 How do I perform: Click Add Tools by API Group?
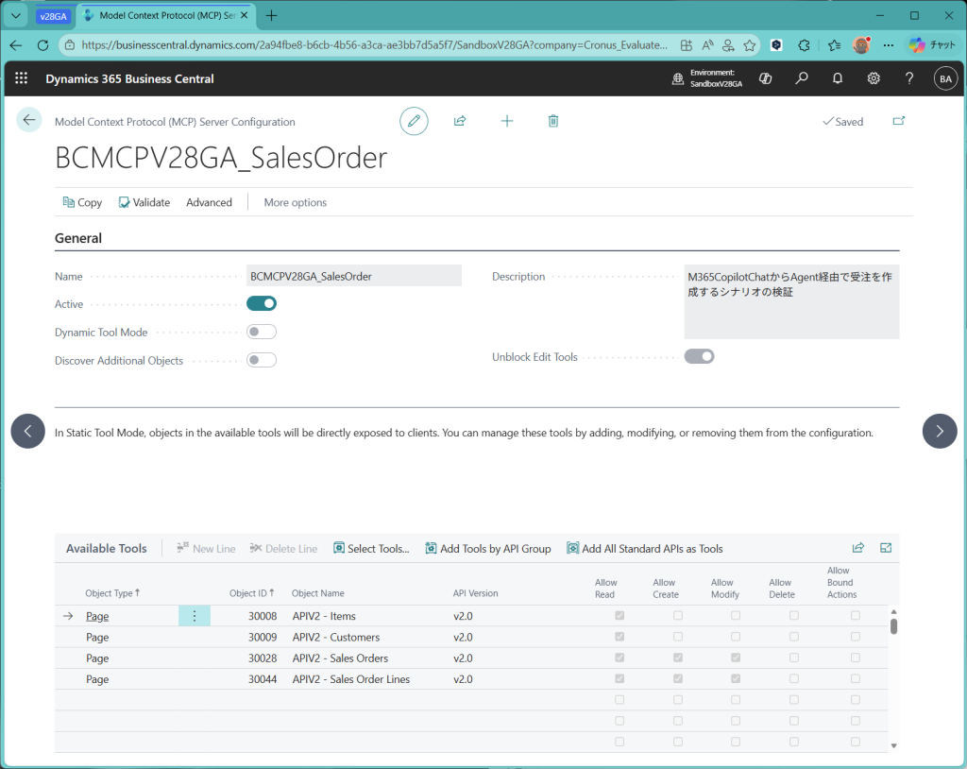(487, 549)
